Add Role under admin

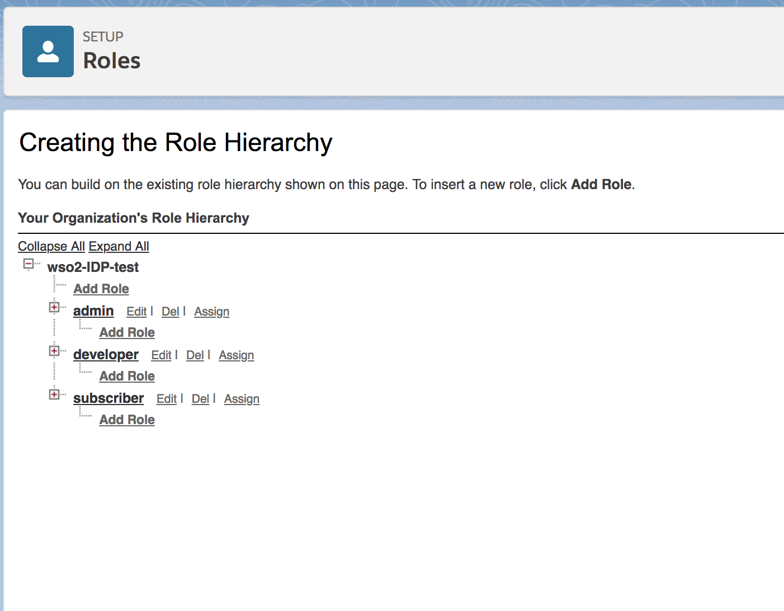pos(127,332)
